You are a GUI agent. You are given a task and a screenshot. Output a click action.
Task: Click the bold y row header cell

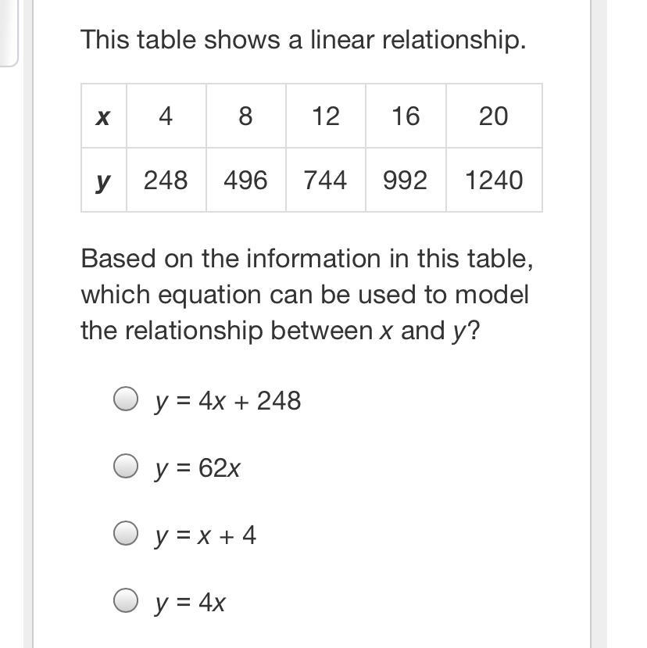coord(104,180)
